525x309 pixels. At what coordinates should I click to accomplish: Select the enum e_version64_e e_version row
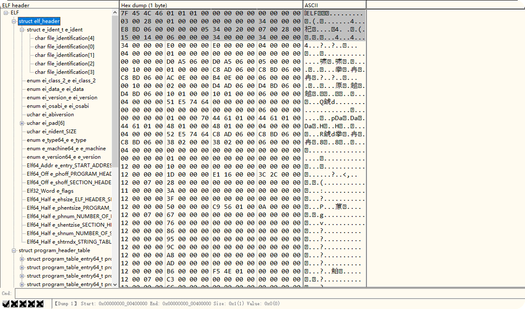point(63,157)
